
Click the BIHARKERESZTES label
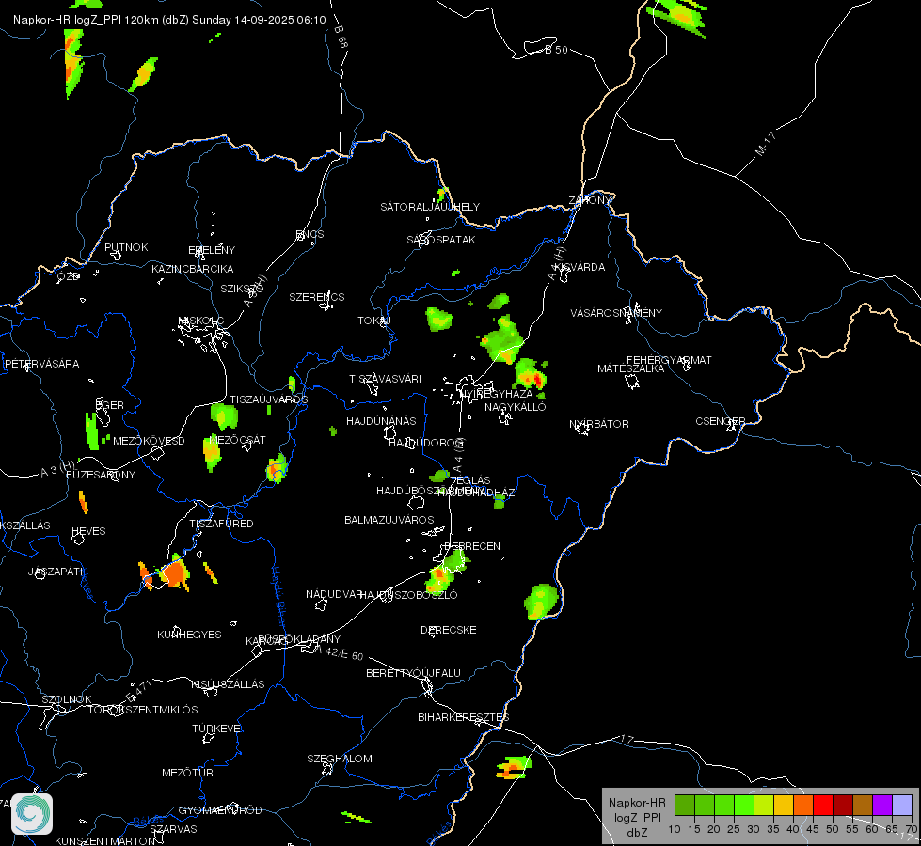click(x=464, y=717)
